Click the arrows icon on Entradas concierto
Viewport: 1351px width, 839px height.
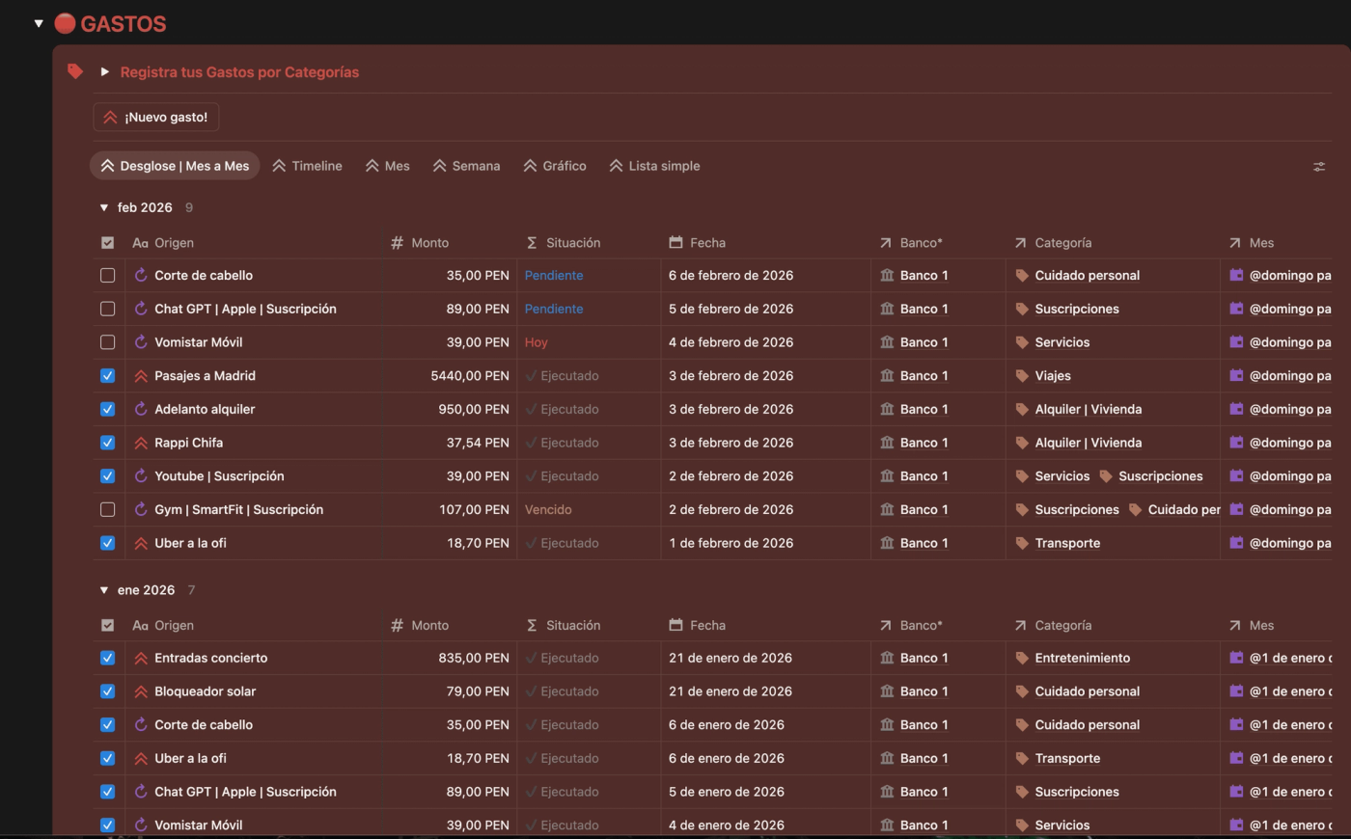[141, 658]
